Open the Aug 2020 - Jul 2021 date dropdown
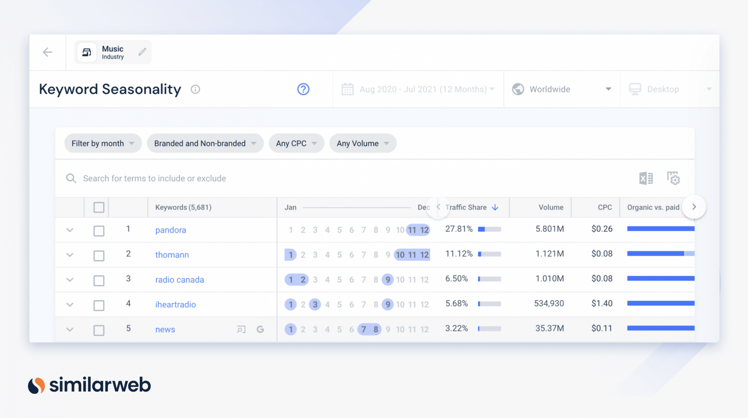Screen dimensions: 748x418 (x=418, y=89)
